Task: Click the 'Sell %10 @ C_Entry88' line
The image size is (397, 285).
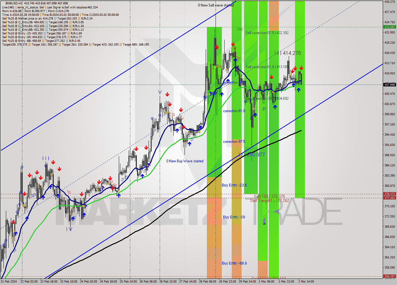Action: (43, 29)
